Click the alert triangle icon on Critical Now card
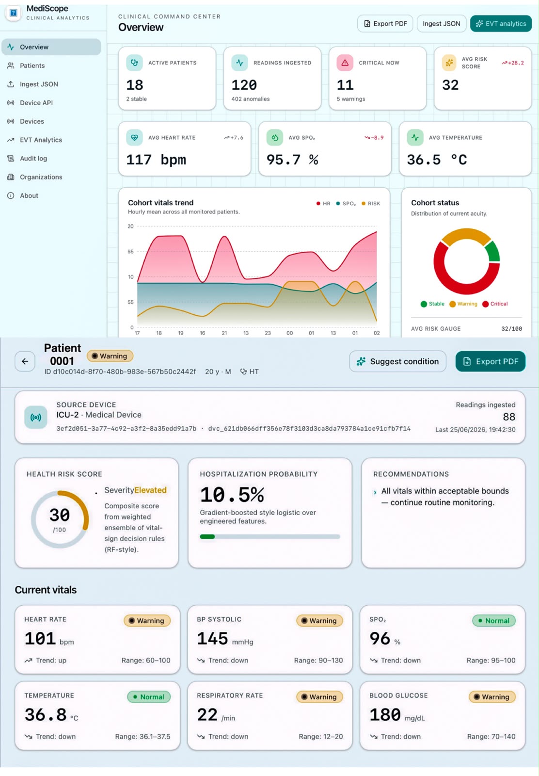The image size is (539, 776). (345, 63)
